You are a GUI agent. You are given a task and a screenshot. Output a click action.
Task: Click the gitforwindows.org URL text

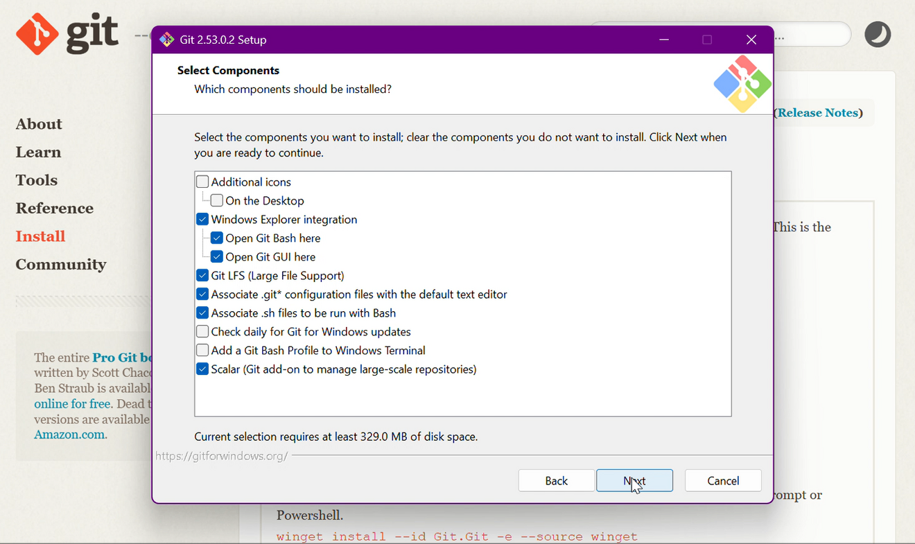tap(221, 456)
